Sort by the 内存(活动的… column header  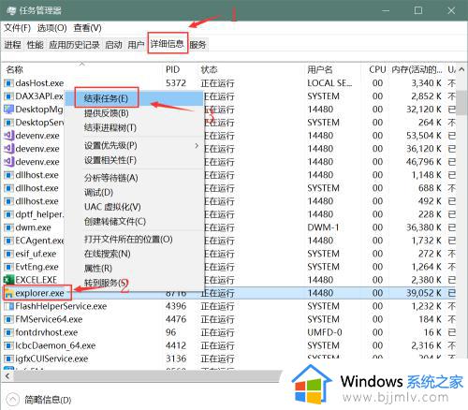pos(417,69)
